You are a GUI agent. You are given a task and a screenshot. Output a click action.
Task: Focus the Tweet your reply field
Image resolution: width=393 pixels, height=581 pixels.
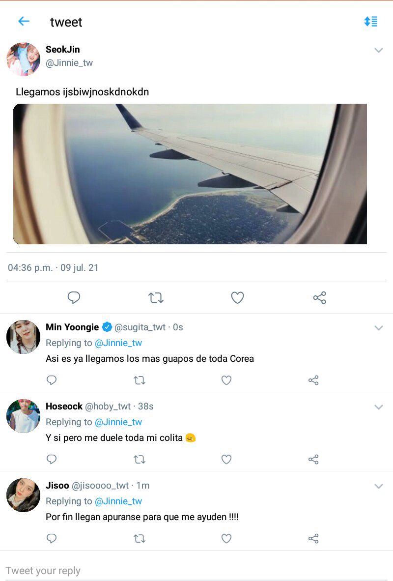point(196,571)
